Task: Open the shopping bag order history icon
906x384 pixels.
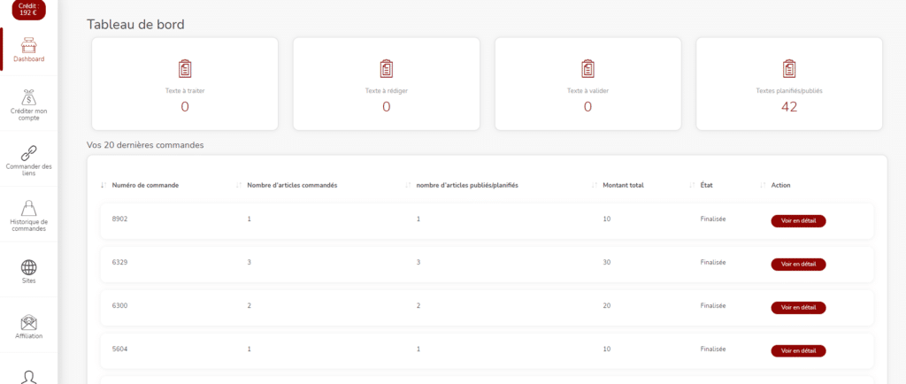Action: (x=29, y=208)
